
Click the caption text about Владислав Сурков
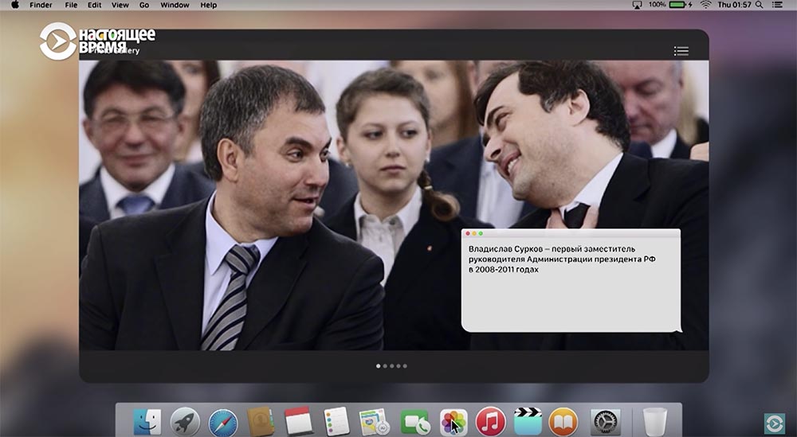coord(562,259)
